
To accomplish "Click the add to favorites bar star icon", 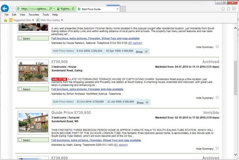I will (5, 20).
